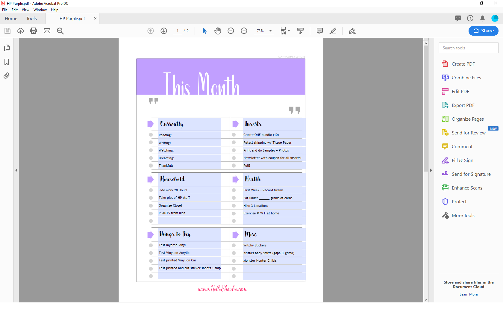The width and height of the screenshot is (503, 309).
Task: Switch to the Home tab
Action: click(x=11, y=18)
